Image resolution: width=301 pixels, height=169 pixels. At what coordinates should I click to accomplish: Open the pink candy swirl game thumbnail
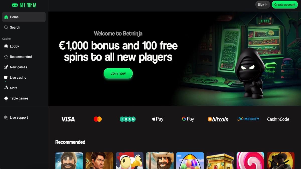click(250, 160)
